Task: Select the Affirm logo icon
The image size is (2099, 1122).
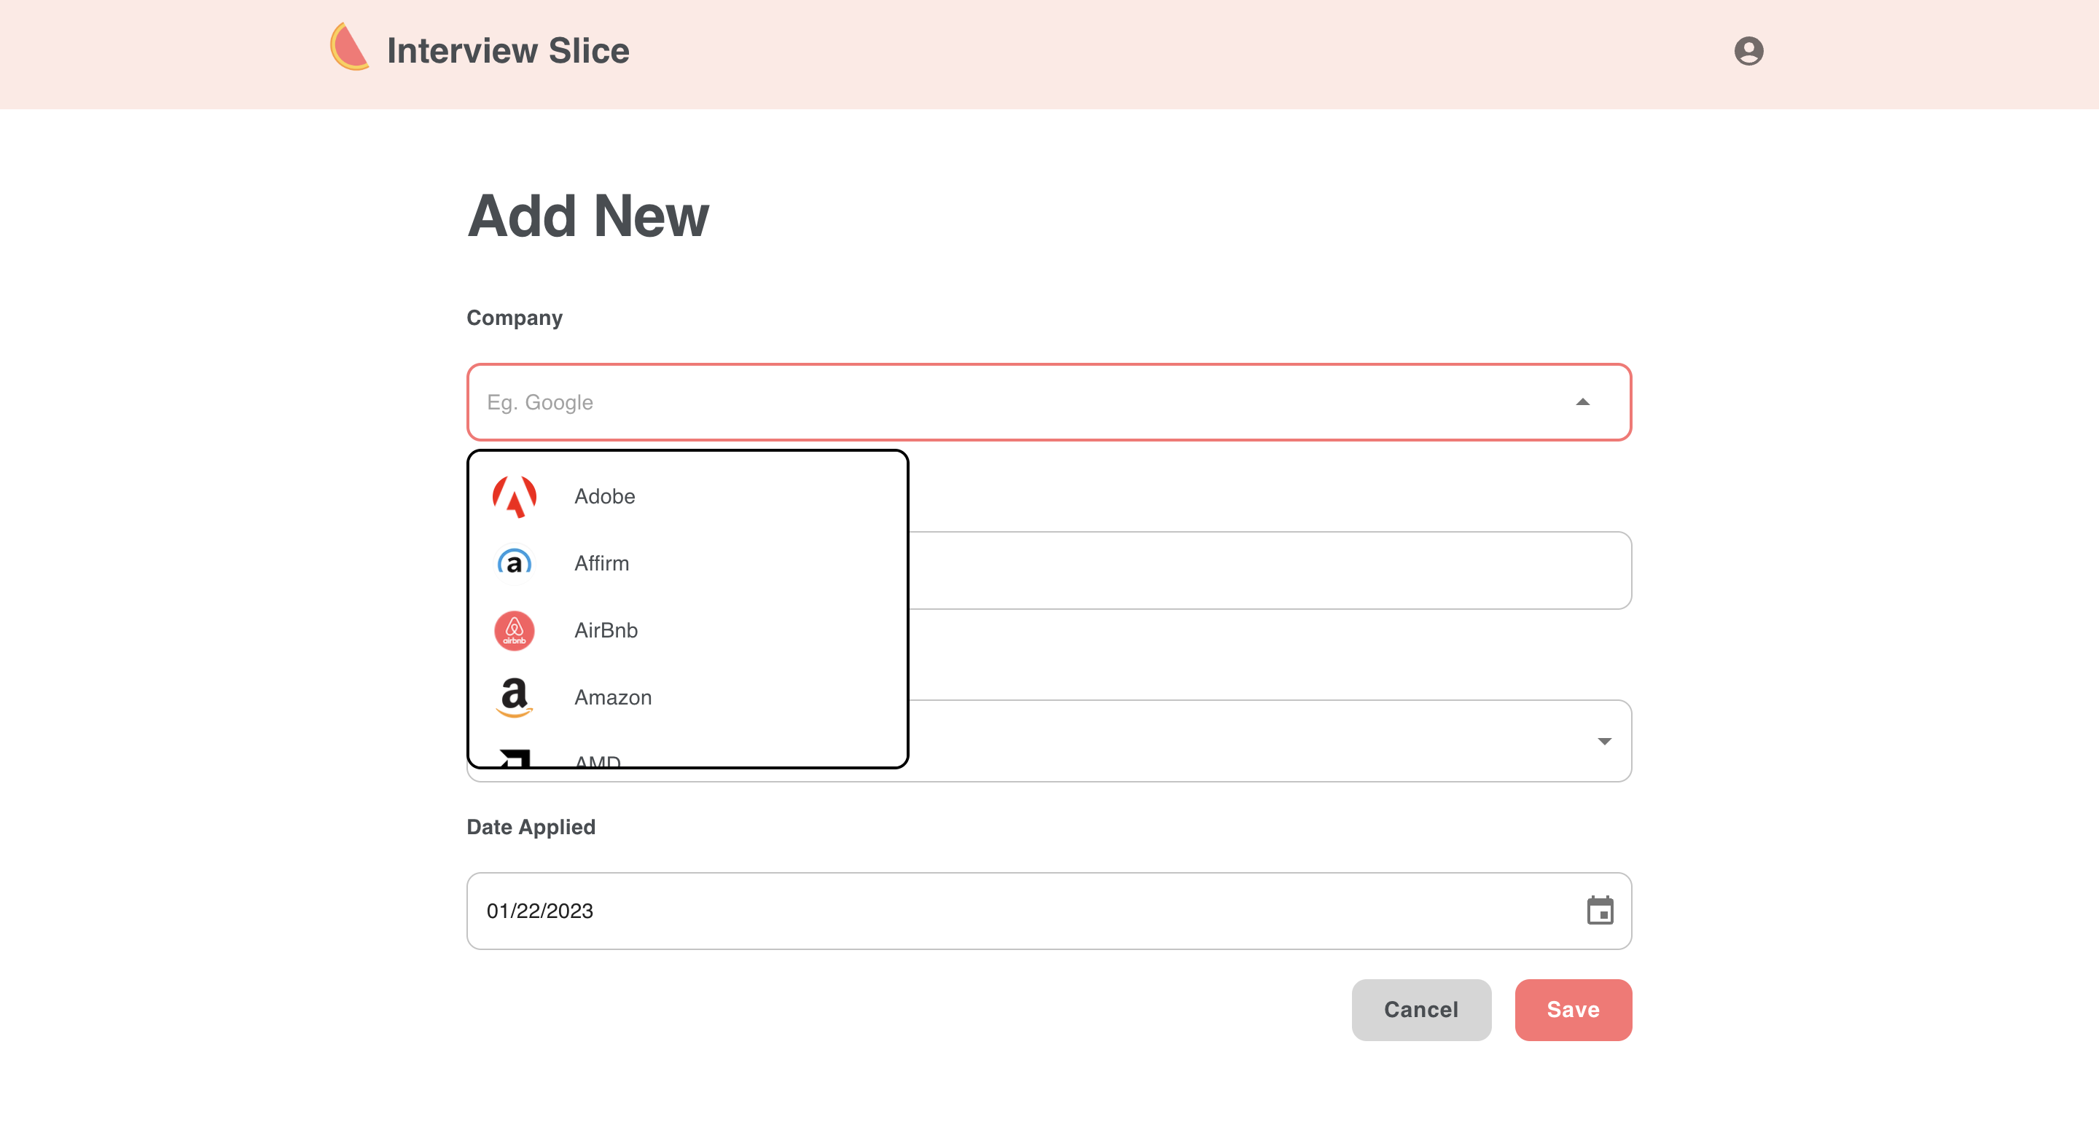Action: (x=515, y=563)
